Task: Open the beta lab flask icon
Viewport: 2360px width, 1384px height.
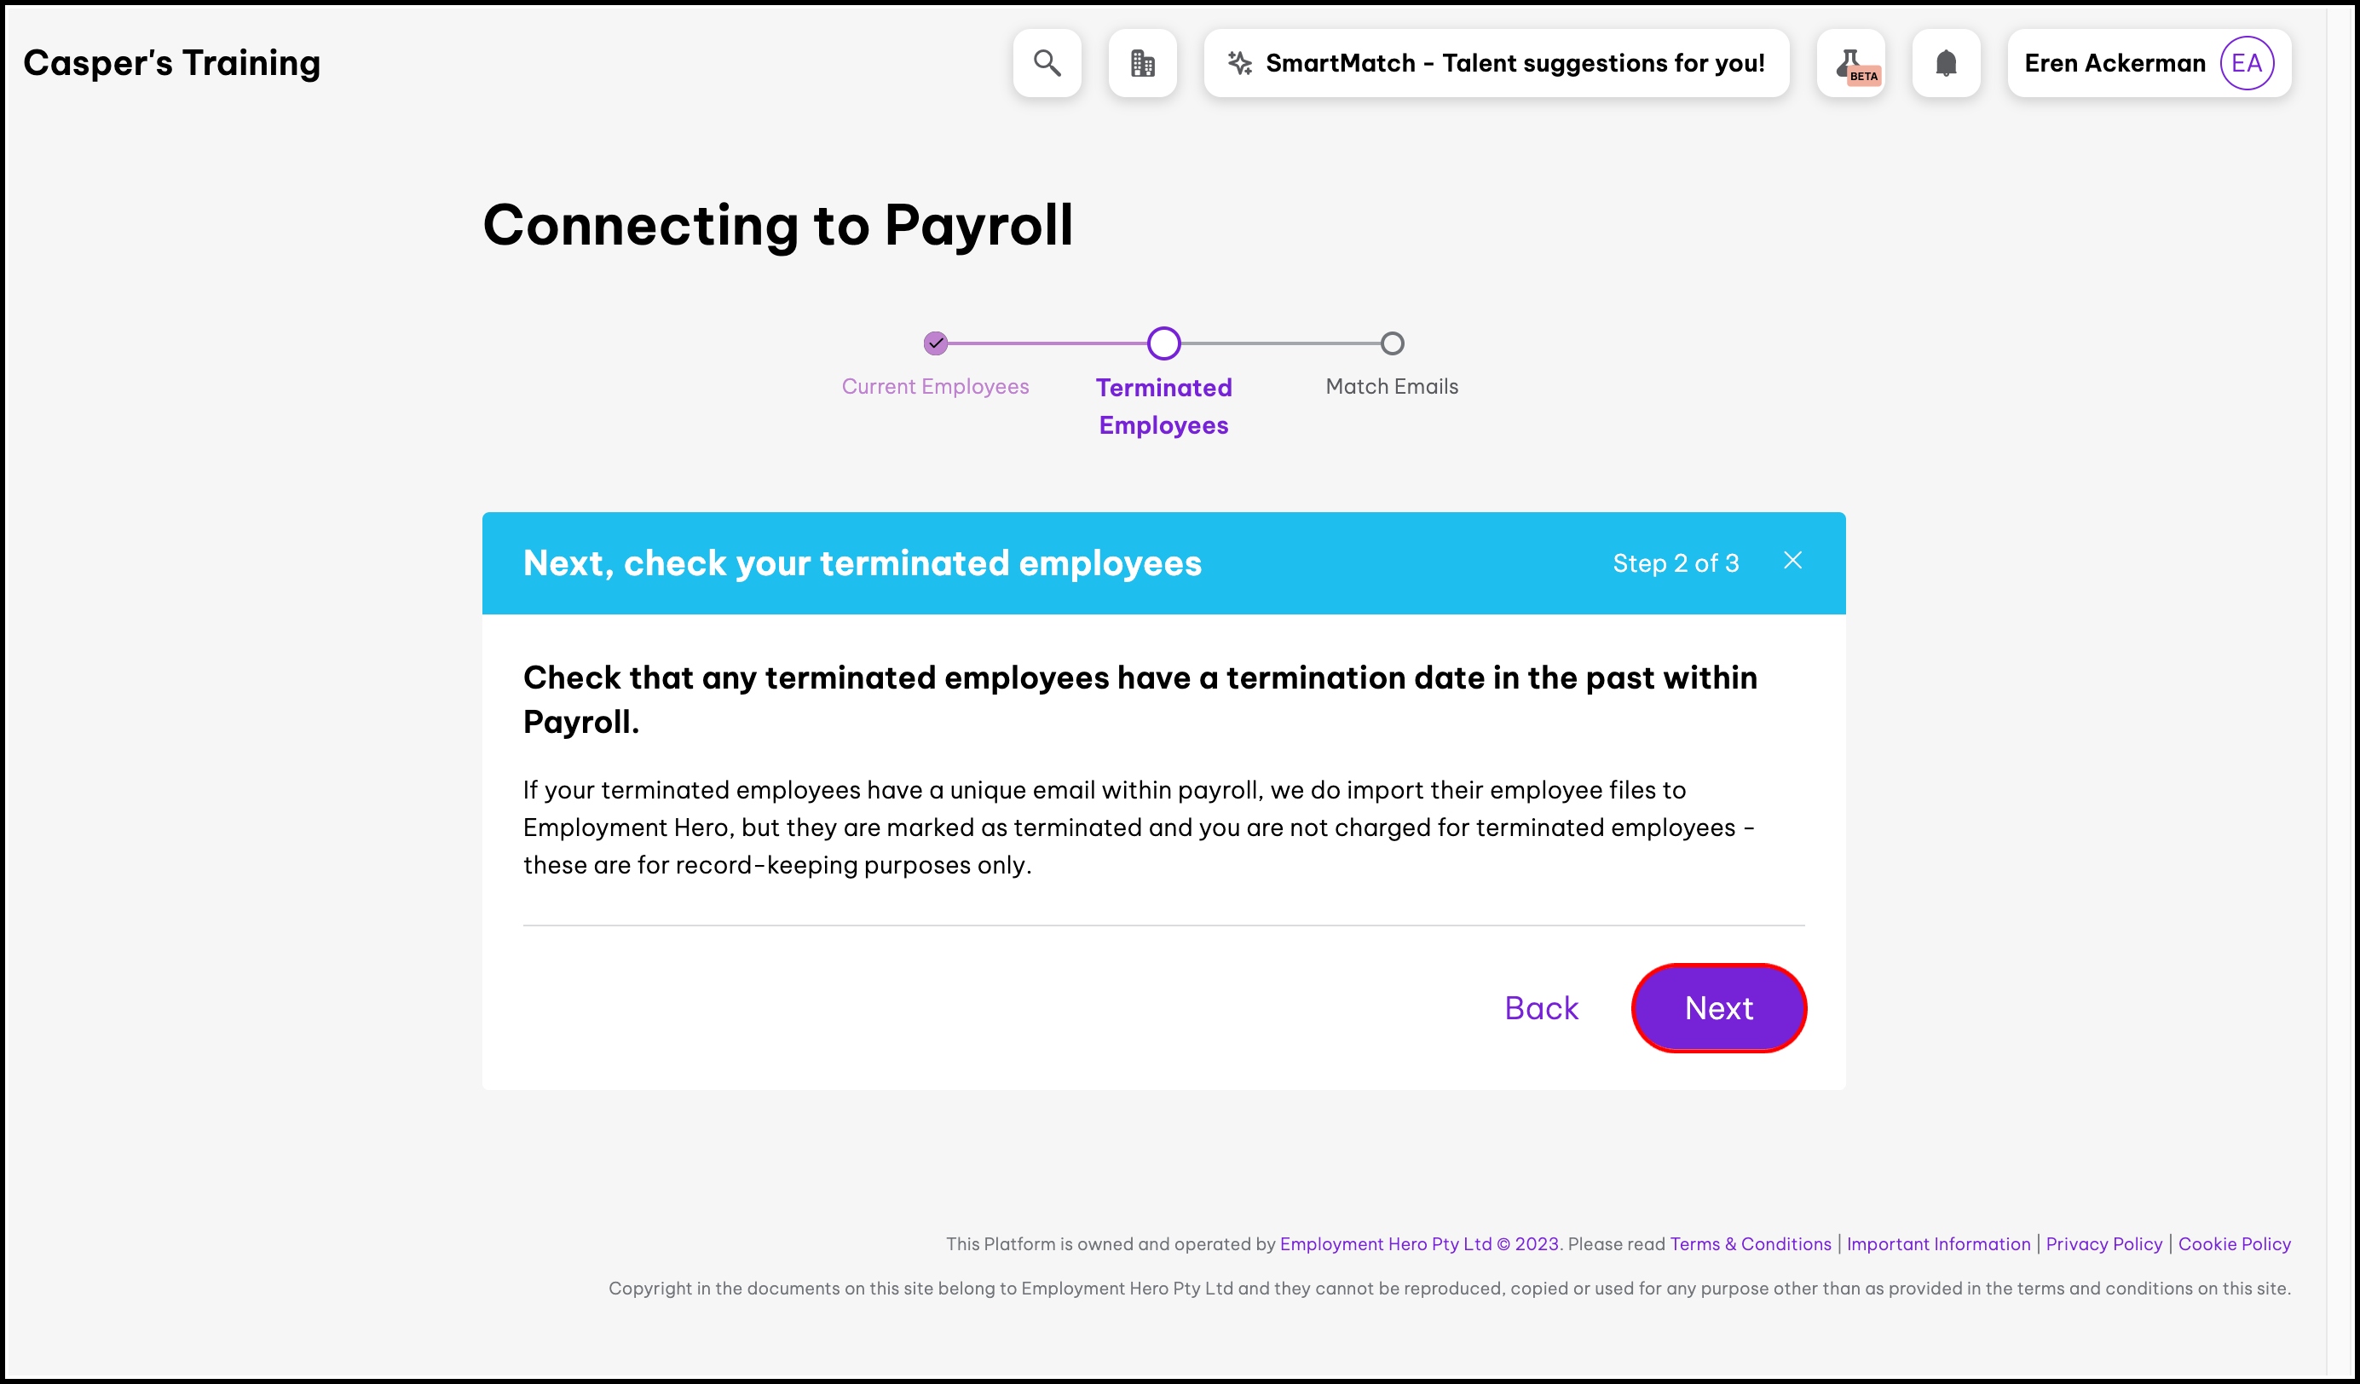Action: pyautogui.click(x=1850, y=63)
